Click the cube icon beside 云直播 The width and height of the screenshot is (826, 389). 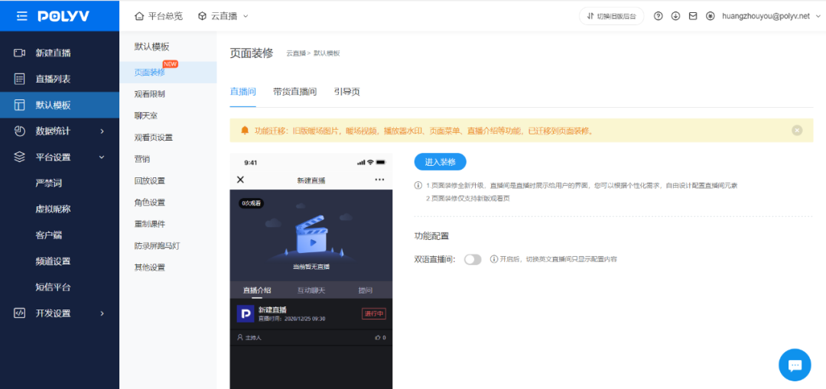coord(202,16)
